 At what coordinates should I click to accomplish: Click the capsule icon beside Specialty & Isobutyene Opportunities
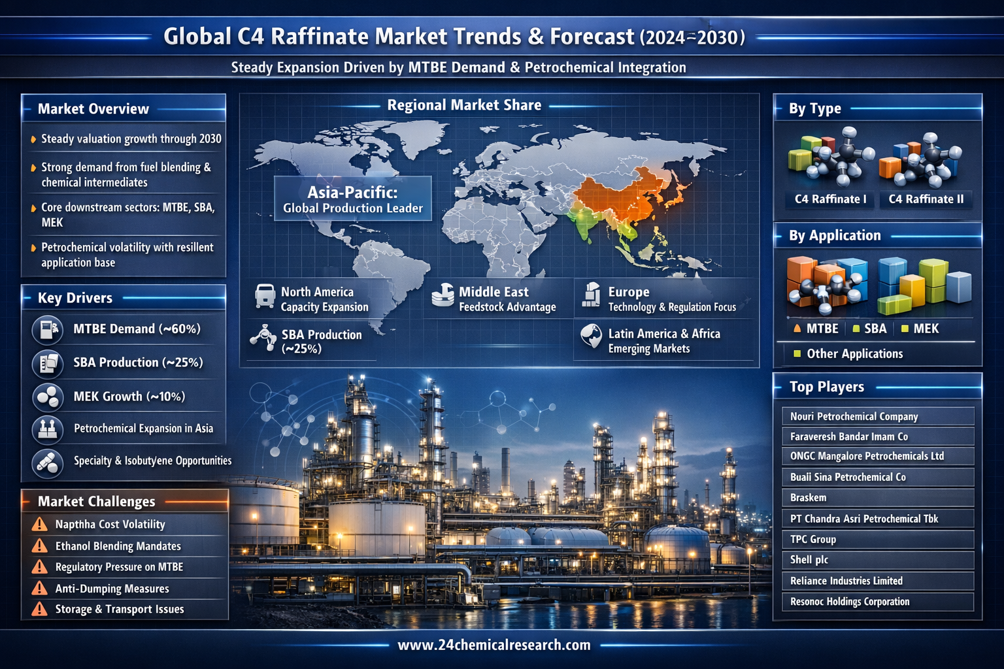point(48,463)
